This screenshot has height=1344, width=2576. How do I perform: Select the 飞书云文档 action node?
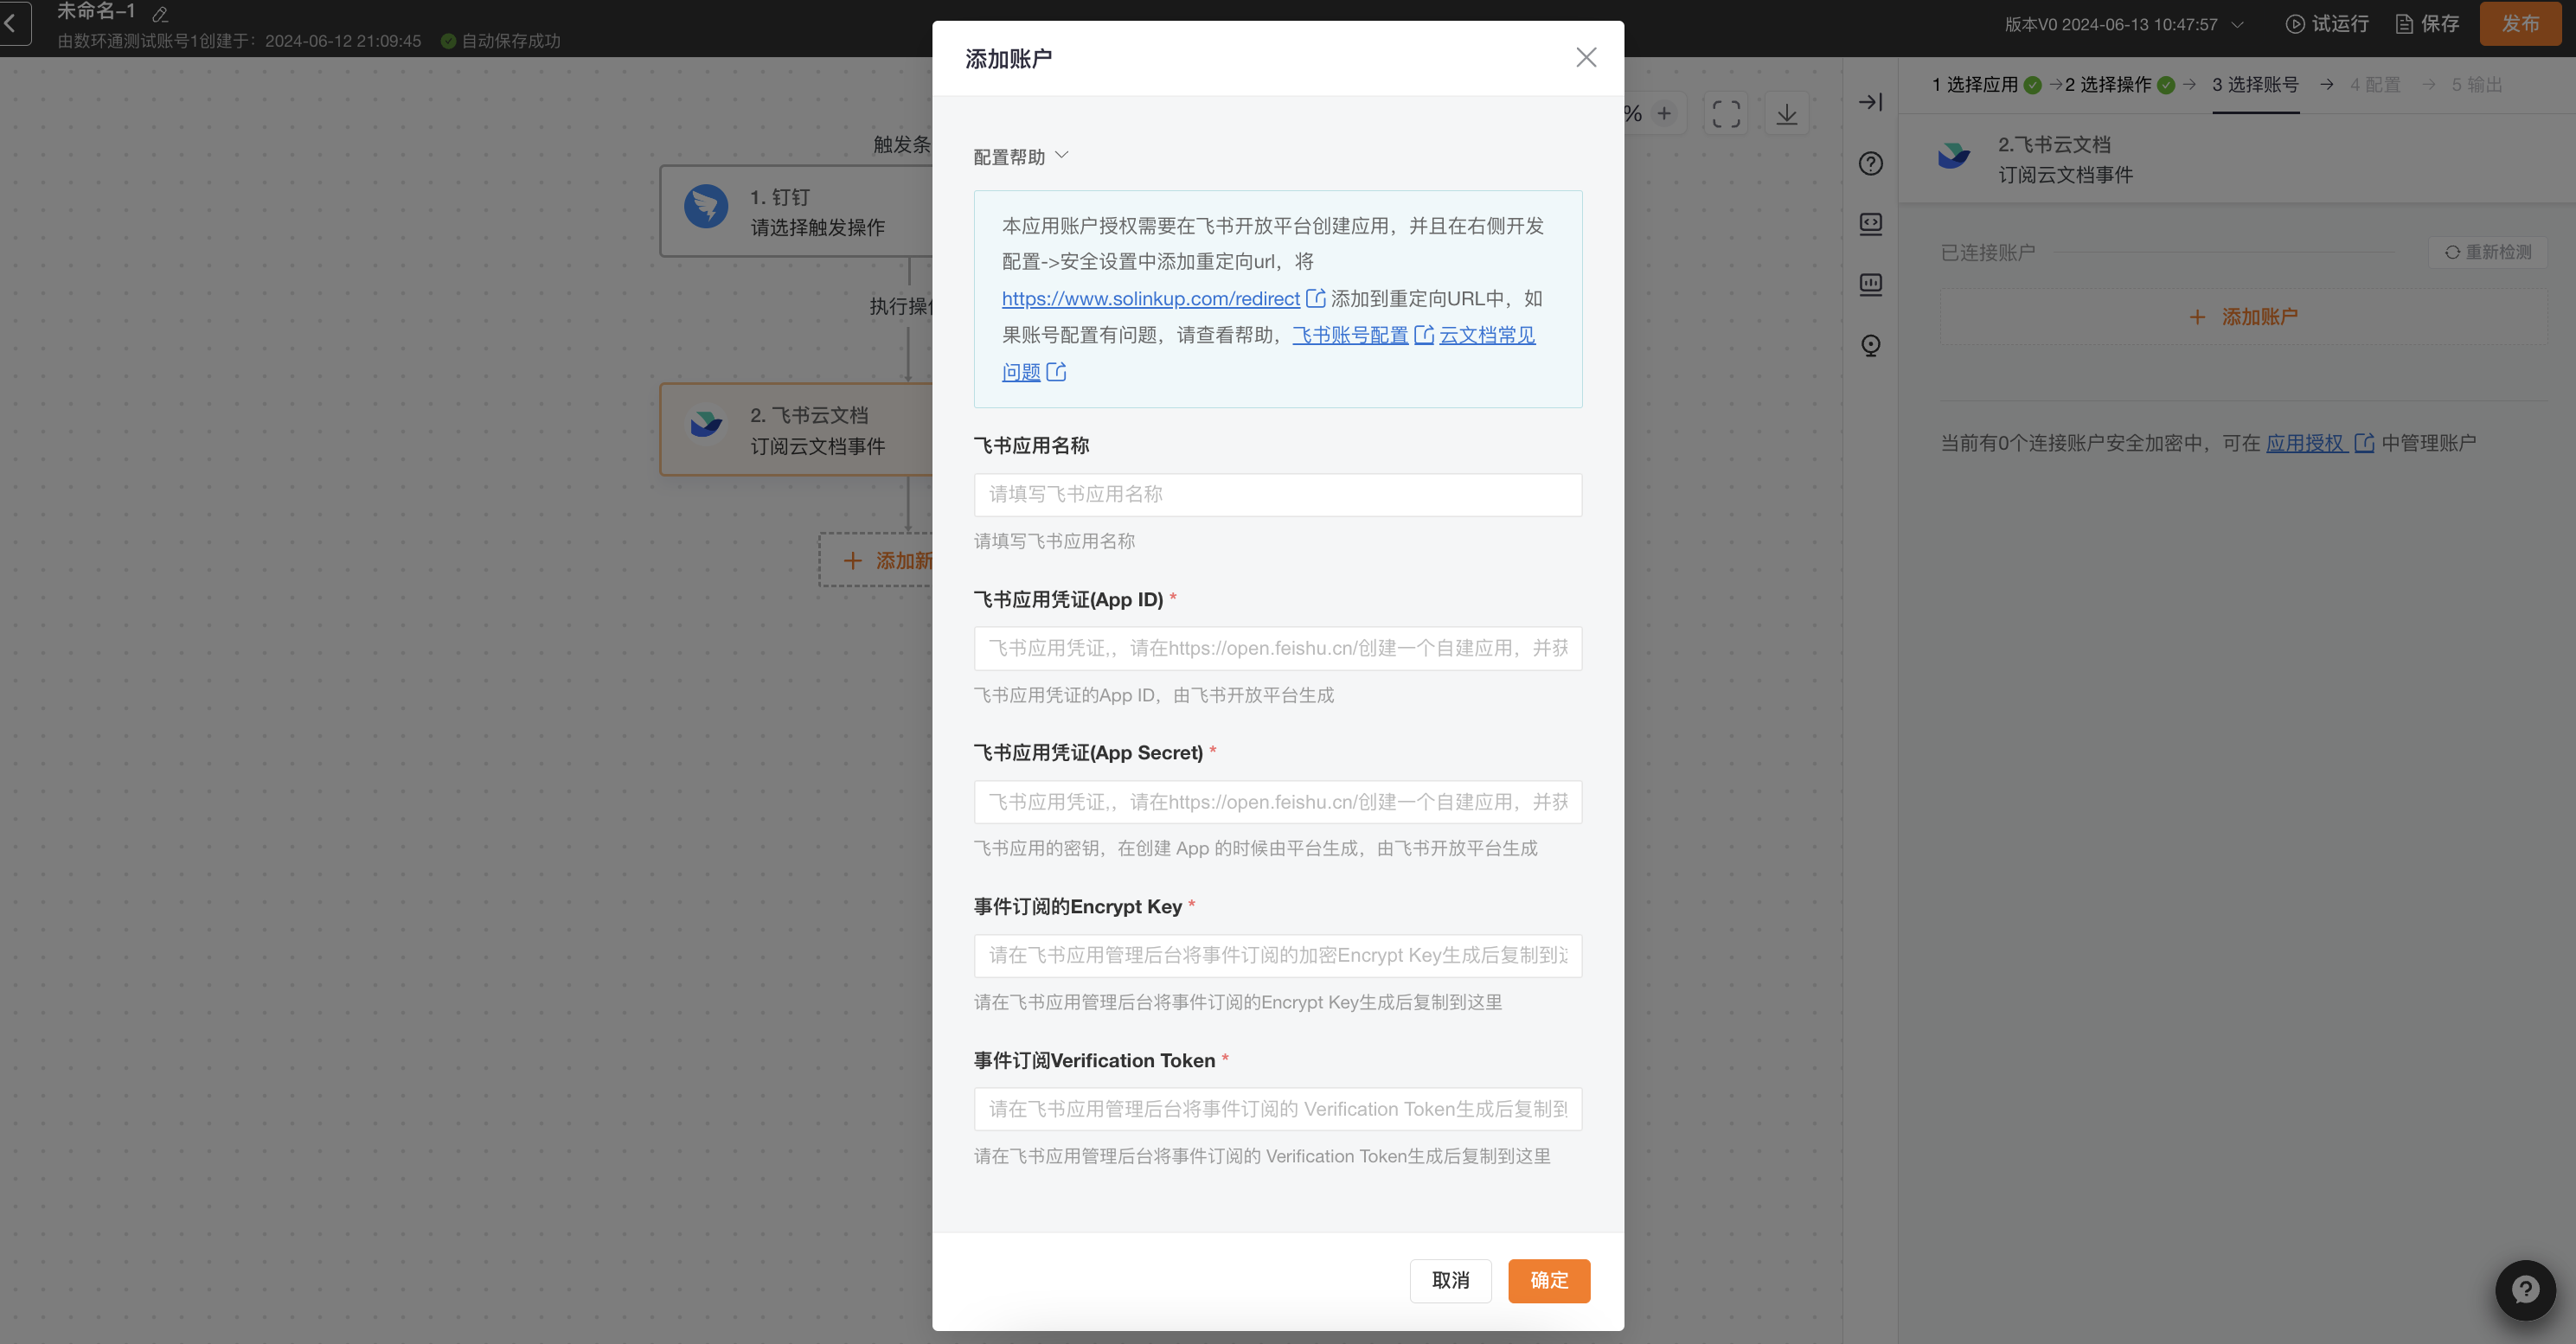796,429
